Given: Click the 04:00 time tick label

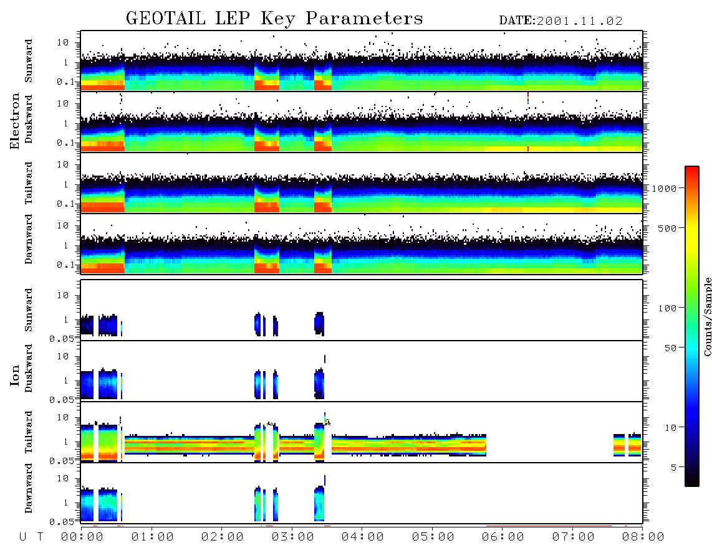Looking at the screenshot, I should (x=363, y=537).
